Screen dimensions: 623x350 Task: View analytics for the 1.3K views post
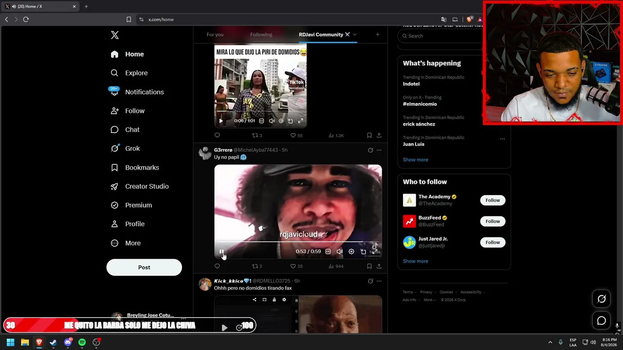(336, 135)
